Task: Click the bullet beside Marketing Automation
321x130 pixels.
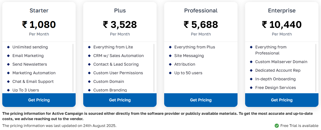Action: (8, 73)
